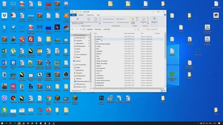The image size is (223, 125).
Task: Click the .minecraft search field
Action: click(153, 29)
